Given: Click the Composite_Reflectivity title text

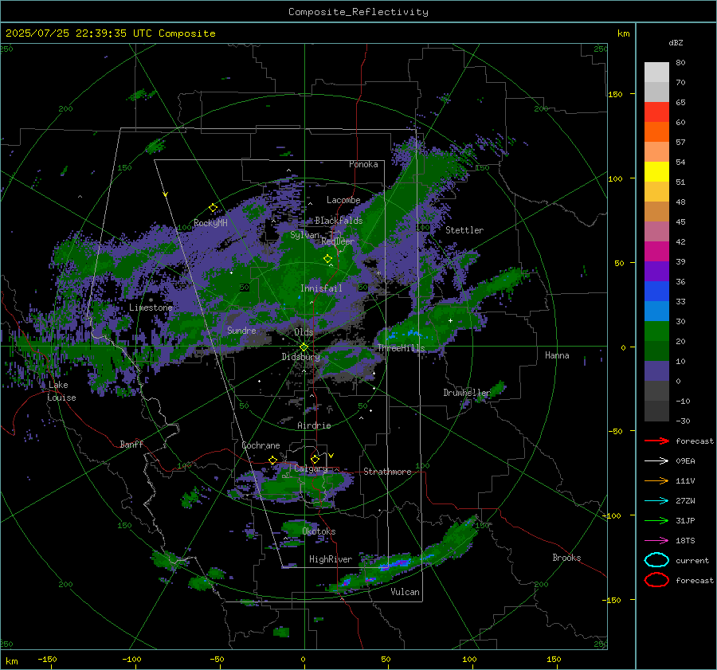Looking at the screenshot, I should tap(358, 12).
